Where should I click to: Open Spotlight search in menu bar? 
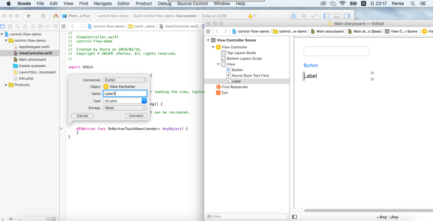412,3
